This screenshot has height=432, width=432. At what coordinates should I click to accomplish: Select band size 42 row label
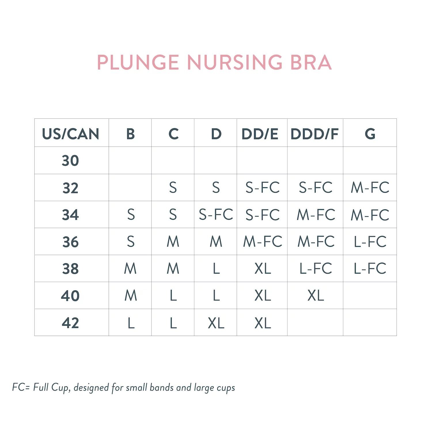click(70, 323)
